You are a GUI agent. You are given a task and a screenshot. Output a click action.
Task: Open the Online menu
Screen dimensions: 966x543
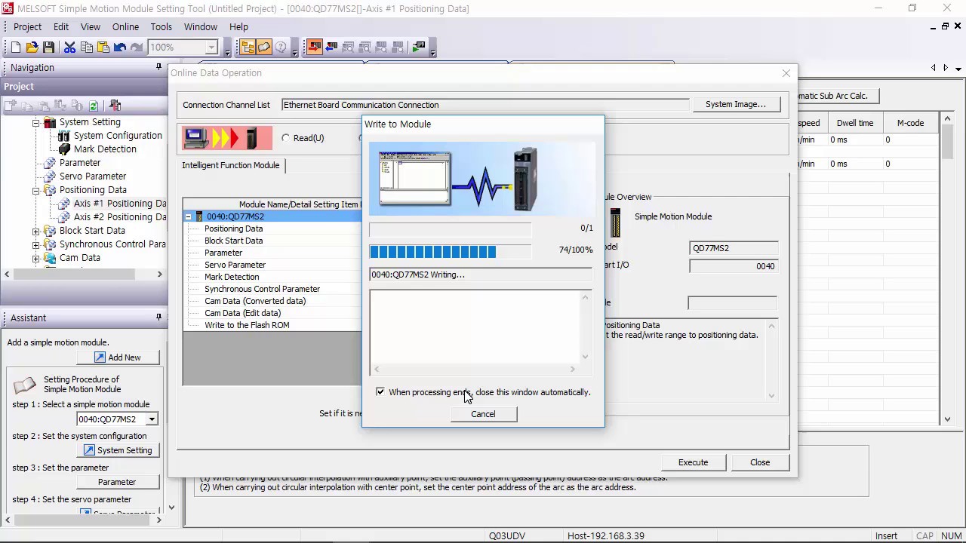(125, 26)
